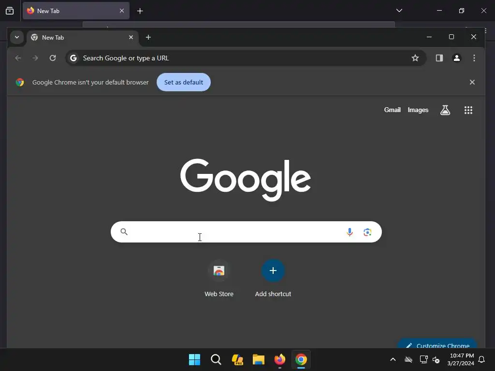This screenshot has height=371, width=495.
Task: Click the Customize Chrome button
Action: point(437,343)
